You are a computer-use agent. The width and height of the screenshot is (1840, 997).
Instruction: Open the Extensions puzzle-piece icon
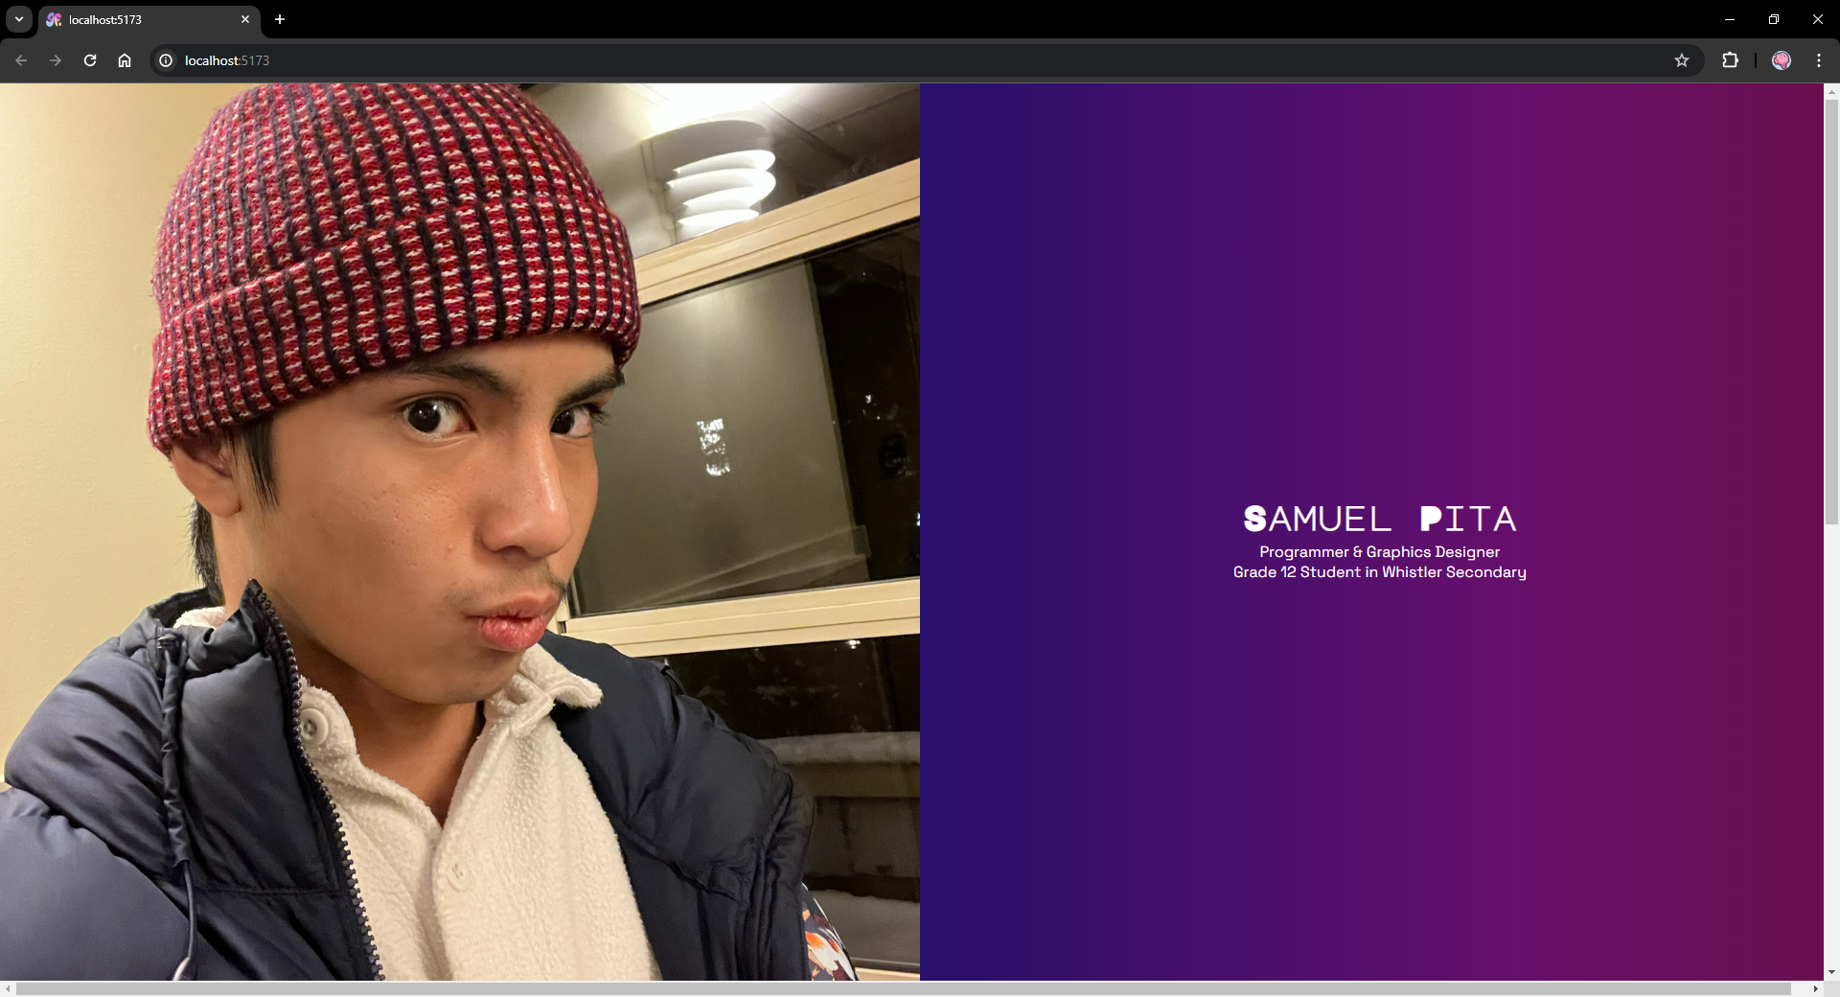[1731, 59]
